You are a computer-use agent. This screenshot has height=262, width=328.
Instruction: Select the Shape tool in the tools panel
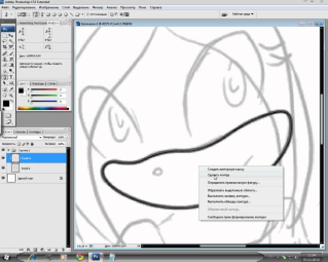point(11,83)
